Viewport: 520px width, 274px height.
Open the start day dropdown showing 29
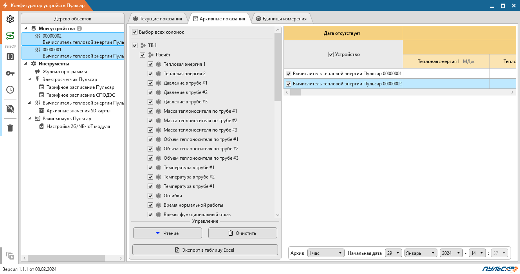click(394, 253)
